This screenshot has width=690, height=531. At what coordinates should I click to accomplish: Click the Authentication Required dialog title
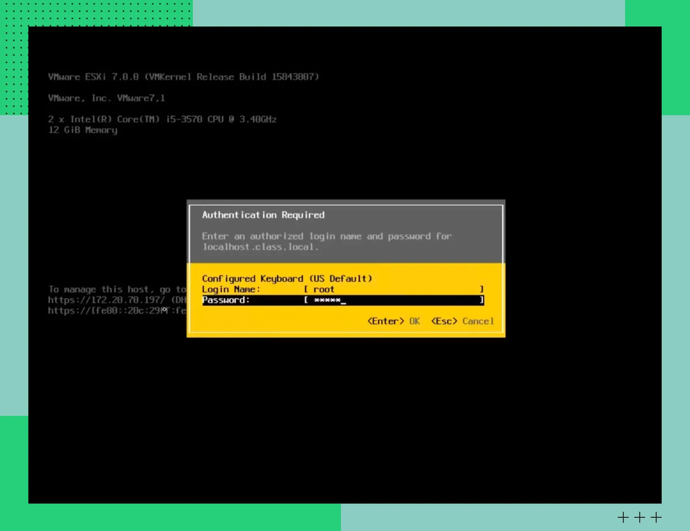click(263, 215)
